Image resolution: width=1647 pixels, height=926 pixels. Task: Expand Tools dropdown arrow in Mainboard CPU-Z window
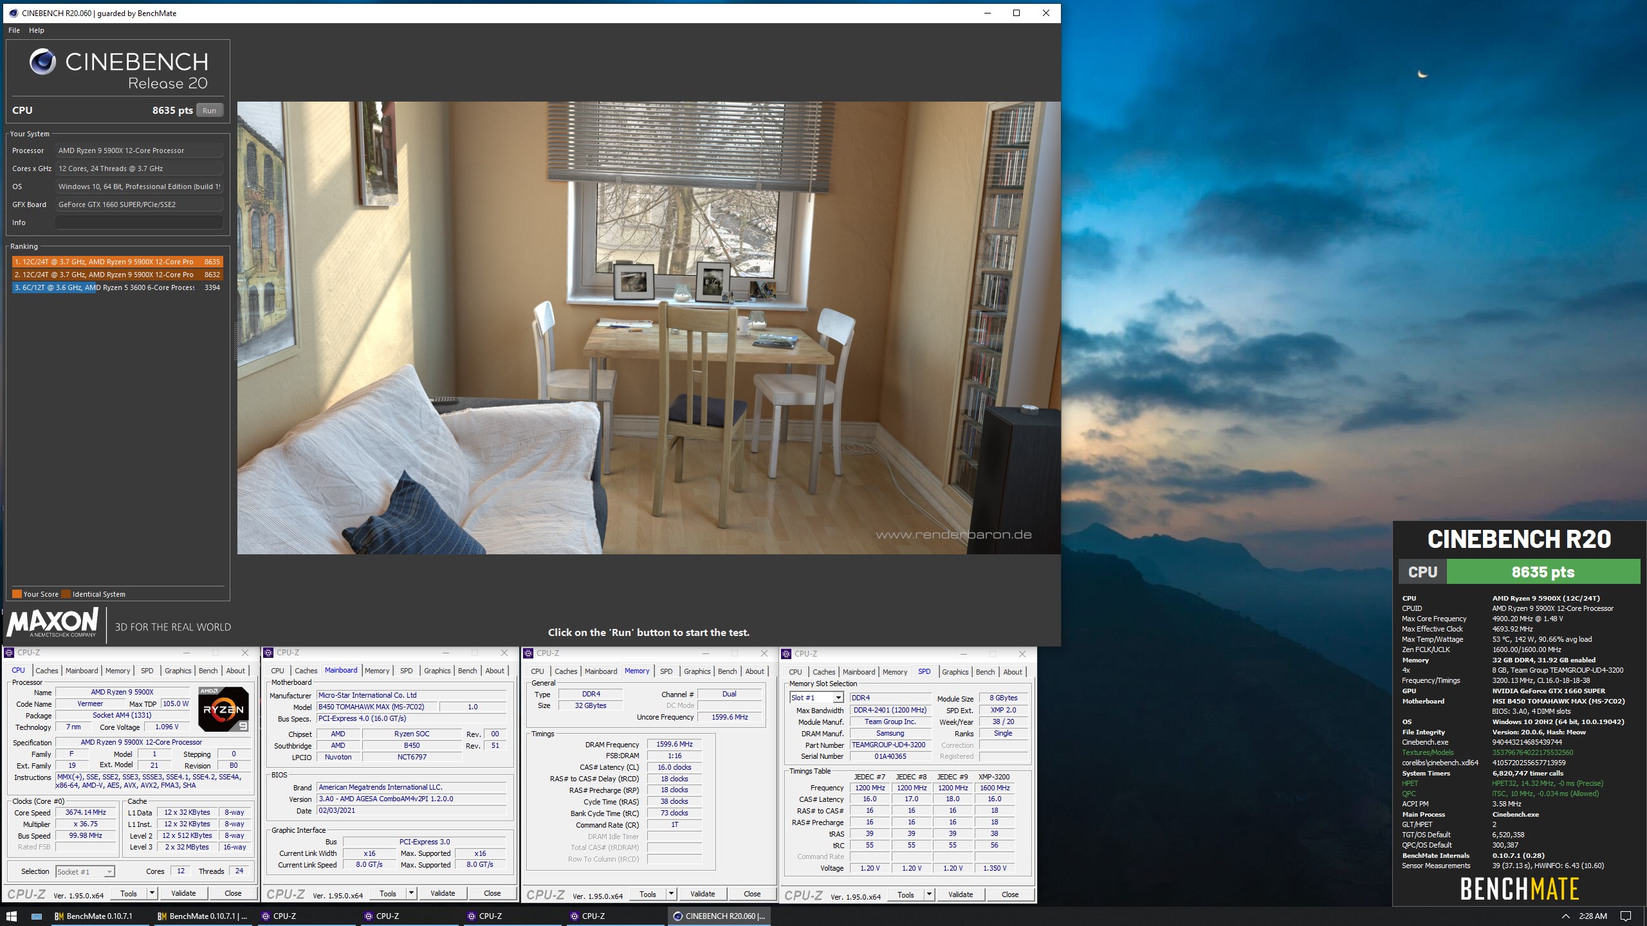(x=411, y=893)
